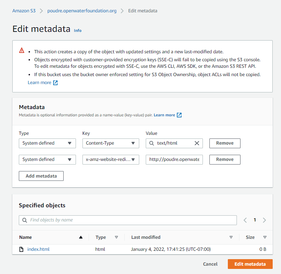Sort by Type column arrow
This screenshot has width=281, height=274.
tap(116, 237)
